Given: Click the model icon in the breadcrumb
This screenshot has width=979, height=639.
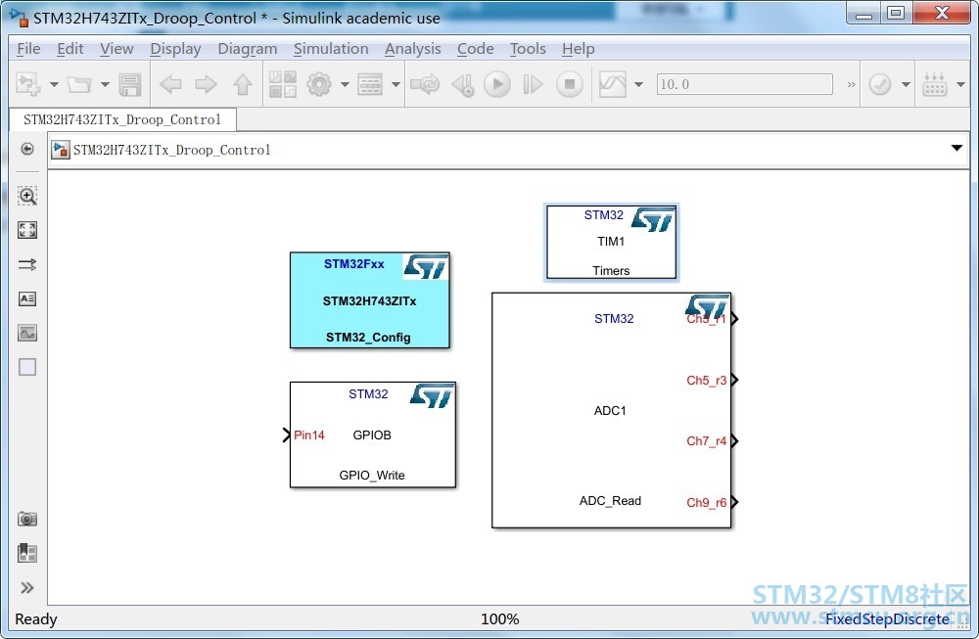Looking at the screenshot, I should 60,150.
